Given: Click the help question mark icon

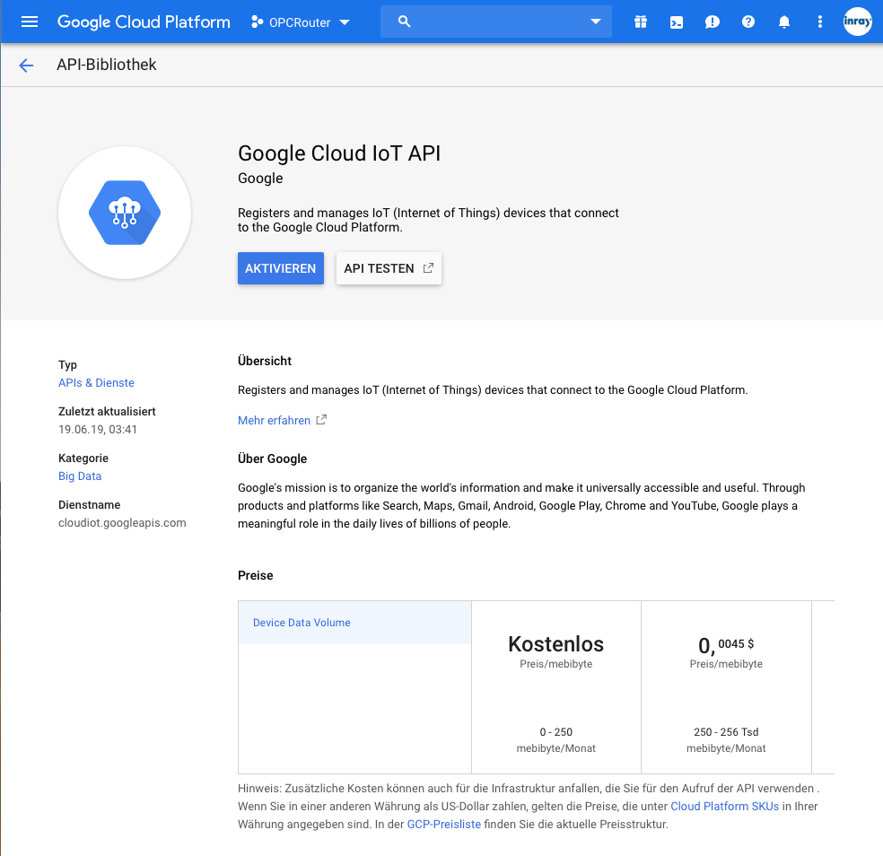Looking at the screenshot, I should (747, 22).
